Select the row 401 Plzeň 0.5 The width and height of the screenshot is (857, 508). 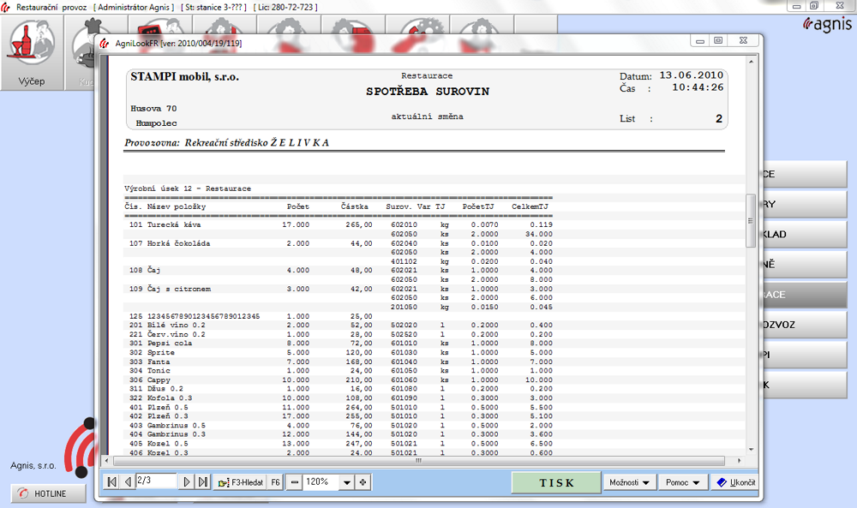click(339, 407)
